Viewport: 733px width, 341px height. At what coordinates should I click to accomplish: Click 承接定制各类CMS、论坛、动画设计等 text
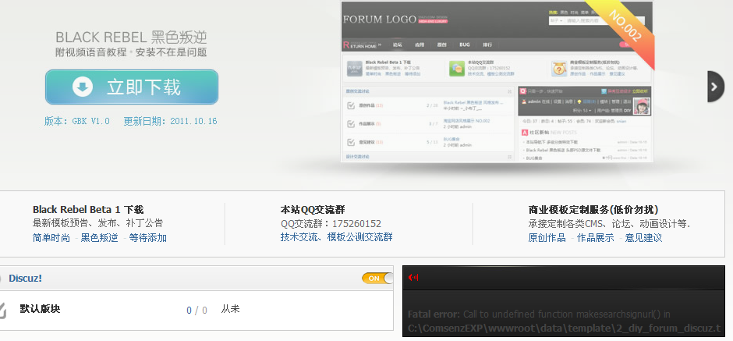tap(609, 224)
